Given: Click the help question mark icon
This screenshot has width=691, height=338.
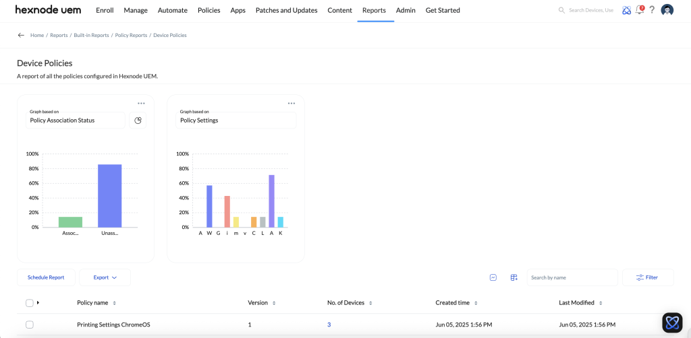Looking at the screenshot, I should (x=653, y=10).
